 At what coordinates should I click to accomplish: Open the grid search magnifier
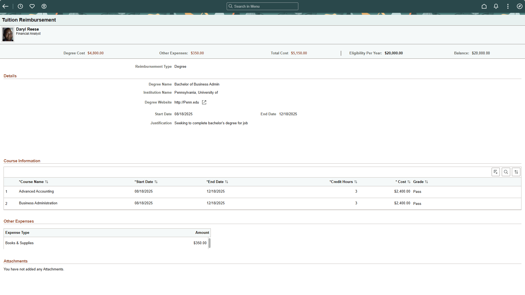(506, 172)
